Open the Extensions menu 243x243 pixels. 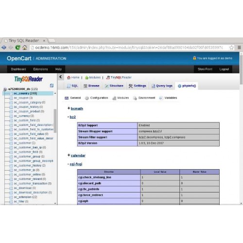(x=40, y=69)
